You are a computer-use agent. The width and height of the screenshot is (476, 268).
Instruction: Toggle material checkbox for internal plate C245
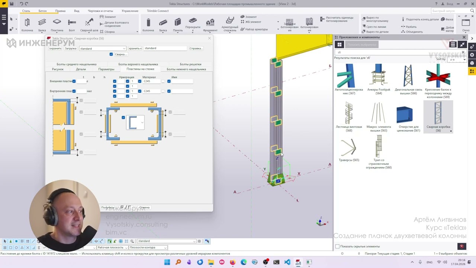coord(140,91)
